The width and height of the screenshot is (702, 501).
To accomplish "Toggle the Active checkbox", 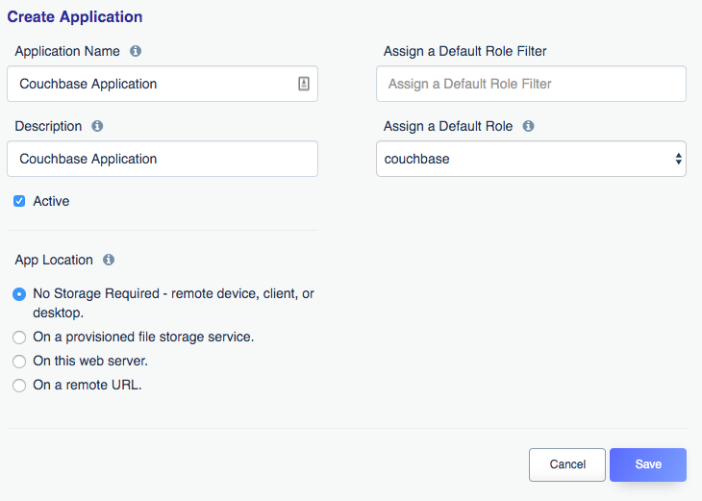I will tap(19, 201).
